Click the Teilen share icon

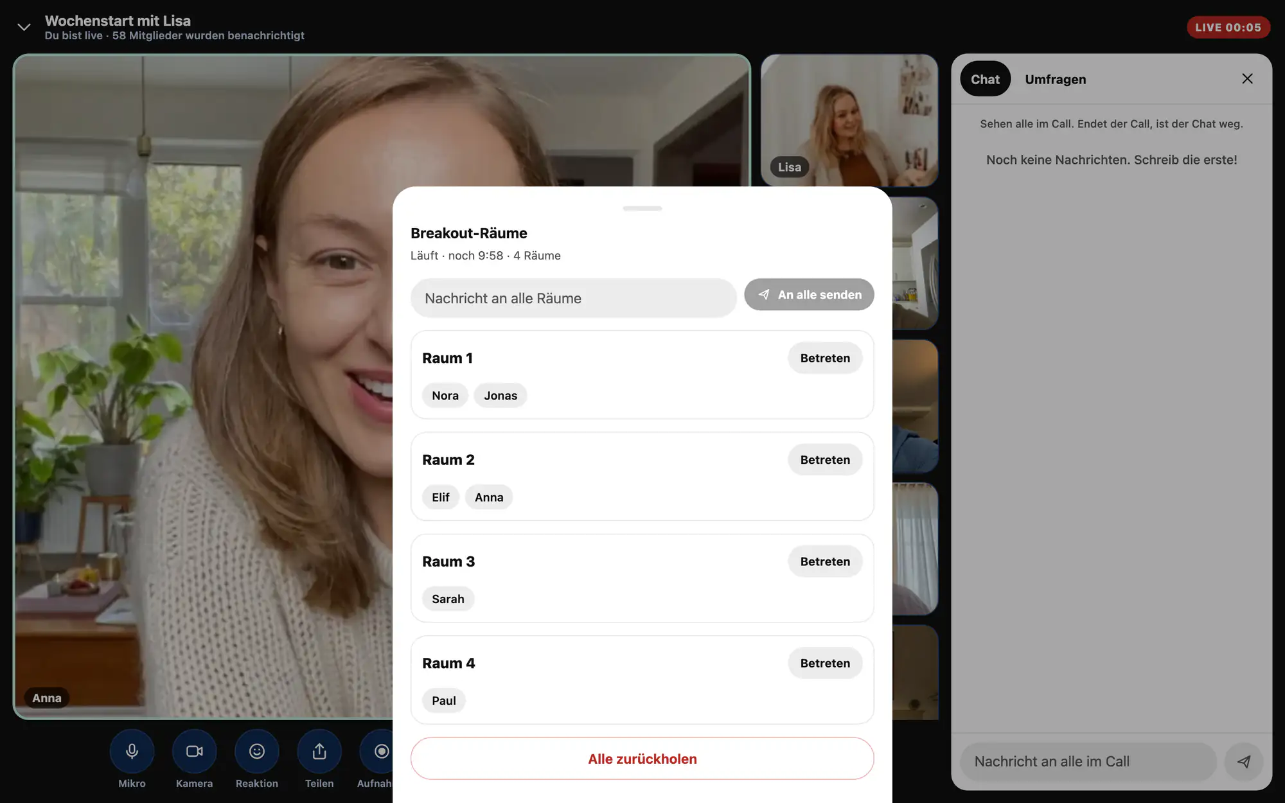[319, 751]
